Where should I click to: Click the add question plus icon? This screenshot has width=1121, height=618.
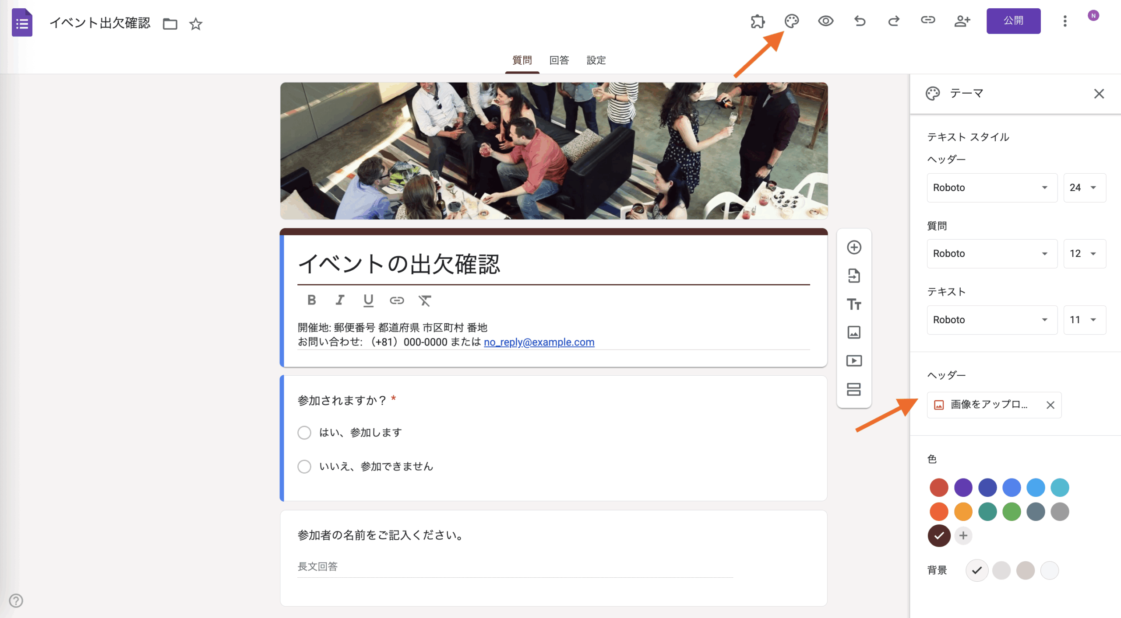[x=853, y=247]
